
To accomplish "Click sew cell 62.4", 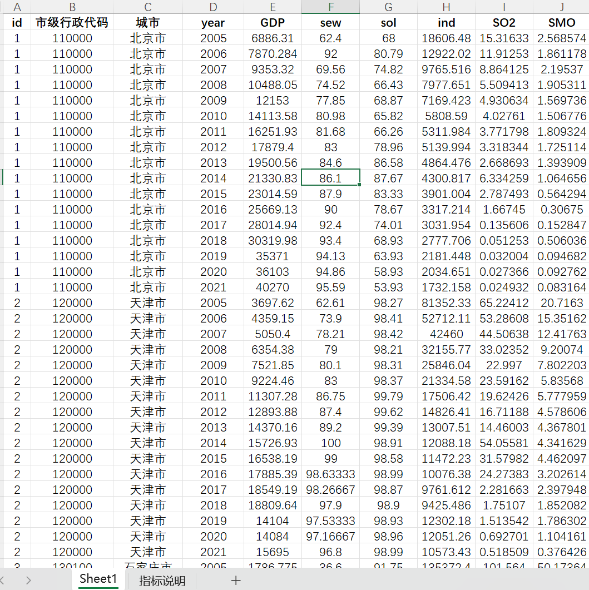I will (331, 38).
